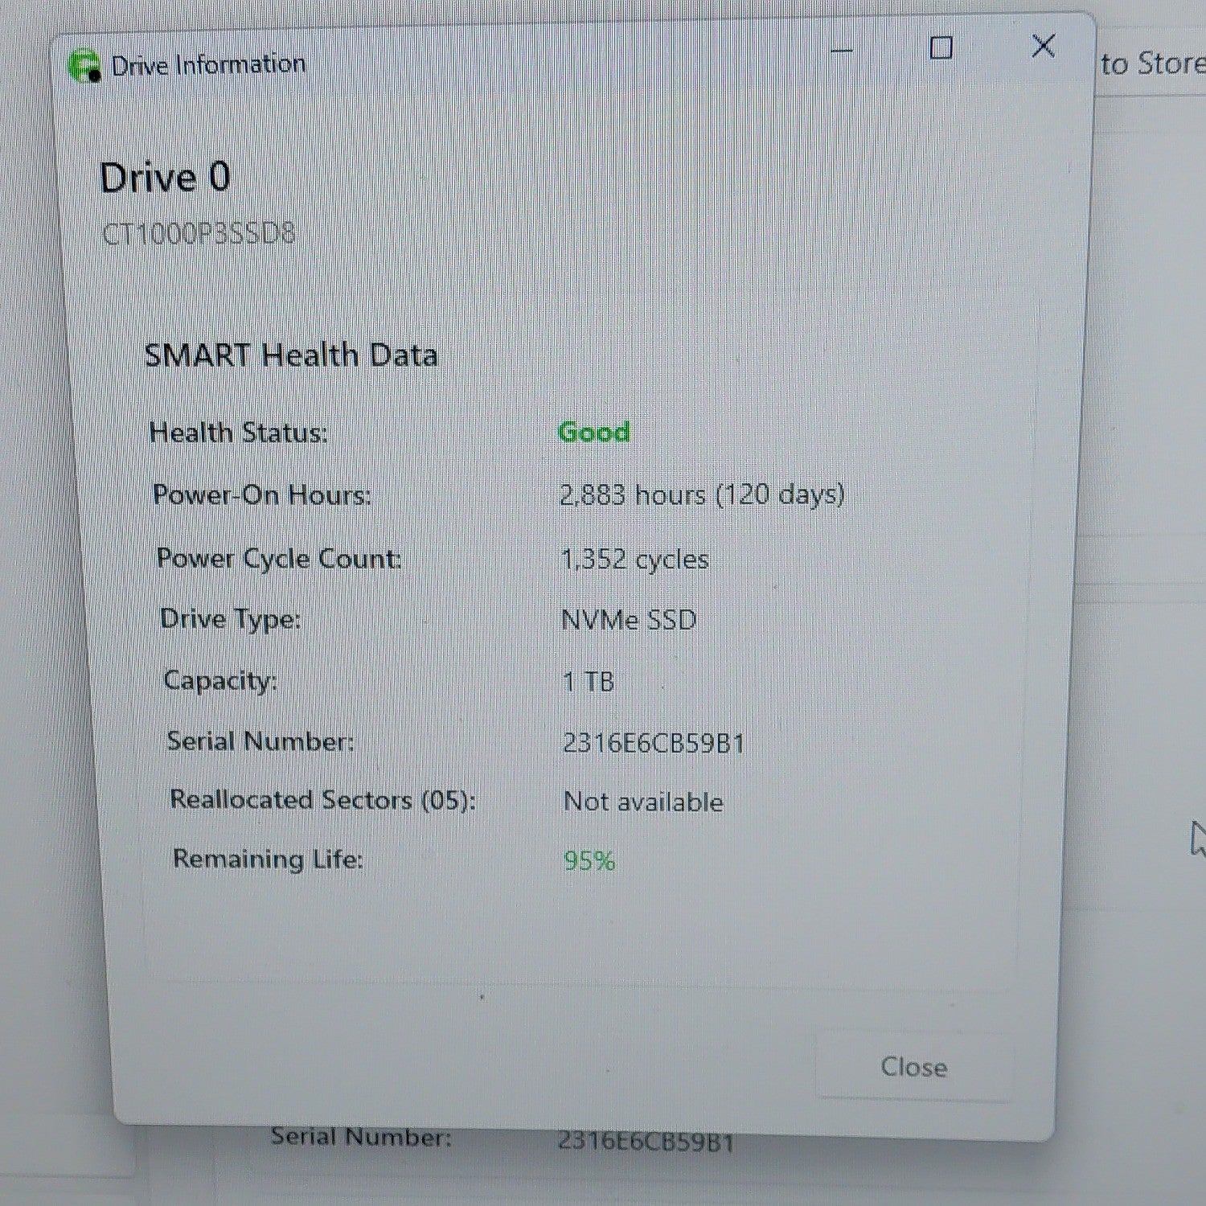Minimize the Drive Information window

pos(841,51)
